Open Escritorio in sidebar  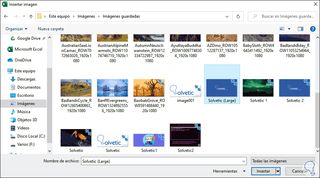point(22,95)
